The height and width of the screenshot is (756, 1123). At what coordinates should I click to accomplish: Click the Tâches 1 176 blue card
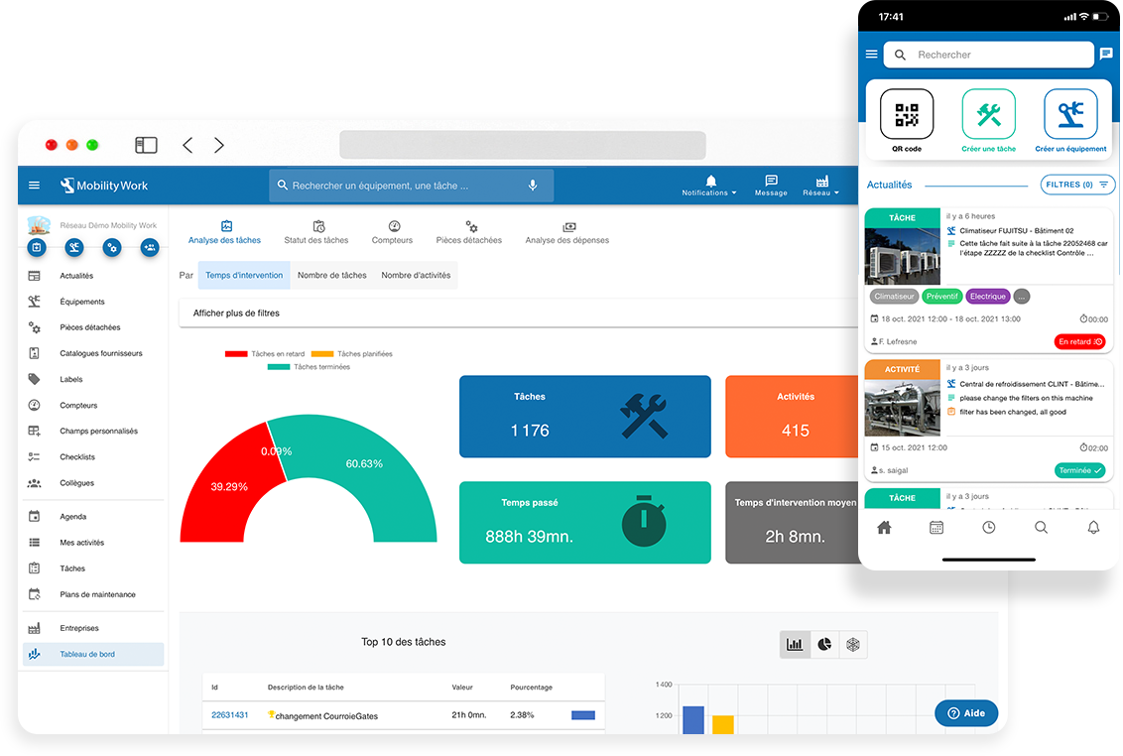[585, 417]
